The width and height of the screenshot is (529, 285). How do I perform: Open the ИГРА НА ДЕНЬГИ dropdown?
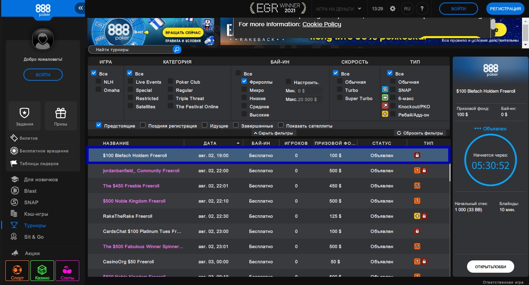point(339,9)
